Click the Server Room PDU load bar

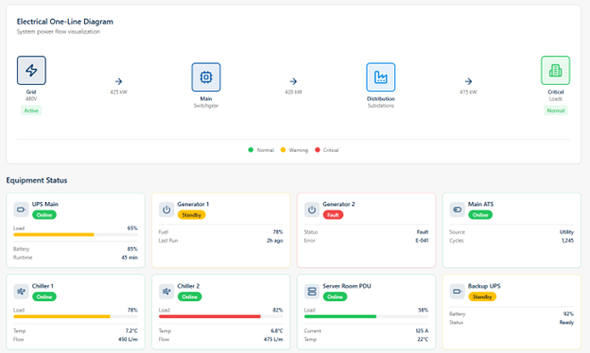pyautogui.click(x=366, y=316)
